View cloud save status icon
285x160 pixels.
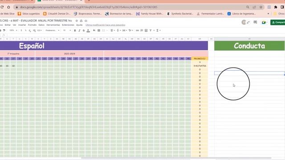tap(86, 21)
